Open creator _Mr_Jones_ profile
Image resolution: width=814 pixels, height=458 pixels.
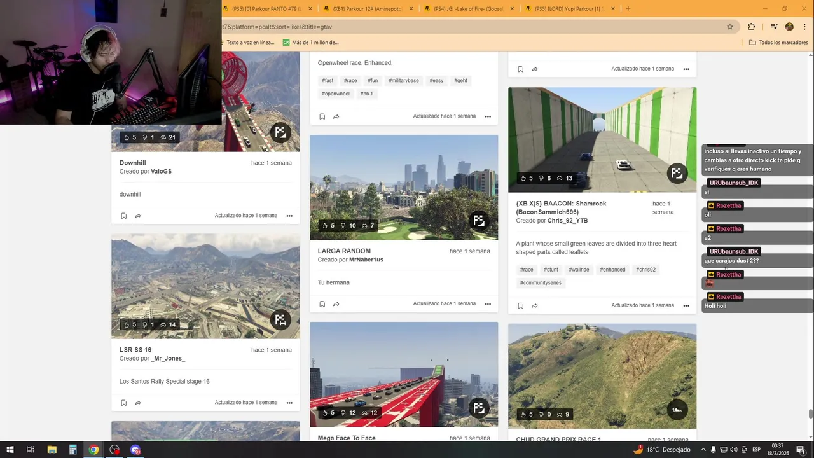pyautogui.click(x=168, y=359)
